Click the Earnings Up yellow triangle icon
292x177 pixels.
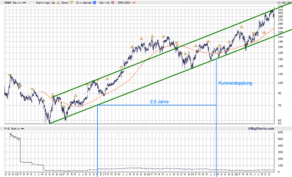[58, 3]
